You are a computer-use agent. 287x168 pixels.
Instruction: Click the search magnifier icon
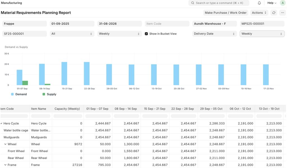click(x=193, y=3)
